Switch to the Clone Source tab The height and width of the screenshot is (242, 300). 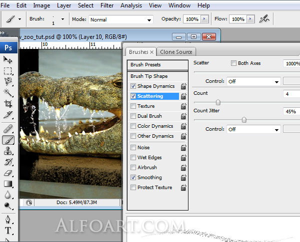tap(176, 52)
